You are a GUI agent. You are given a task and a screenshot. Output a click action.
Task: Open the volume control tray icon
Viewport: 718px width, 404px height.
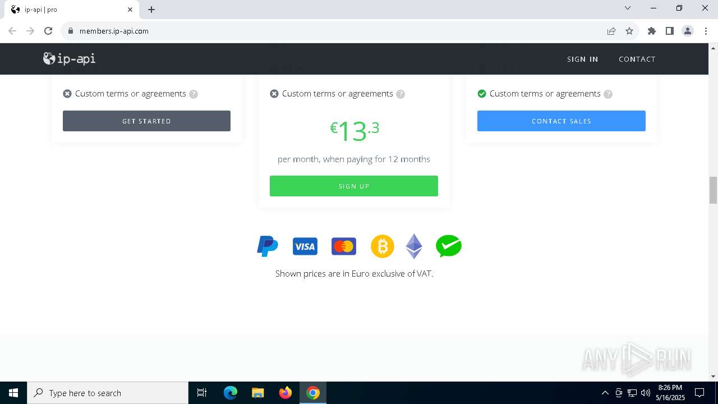coord(646,393)
